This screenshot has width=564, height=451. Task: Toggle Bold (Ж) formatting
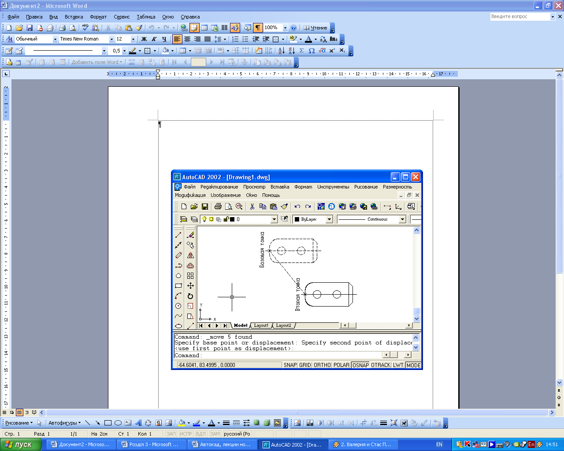pos(144,39)
